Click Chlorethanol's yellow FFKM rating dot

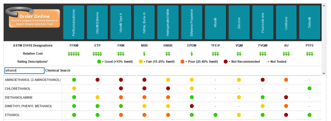74,88
